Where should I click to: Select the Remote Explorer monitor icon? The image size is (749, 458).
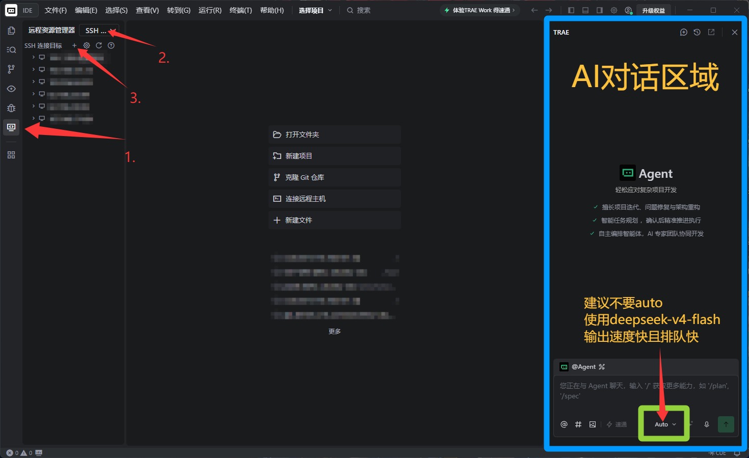11,127
